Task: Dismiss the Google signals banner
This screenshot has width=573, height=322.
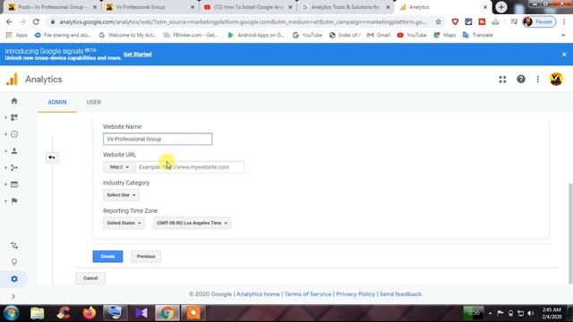Action: coord(564,55)
